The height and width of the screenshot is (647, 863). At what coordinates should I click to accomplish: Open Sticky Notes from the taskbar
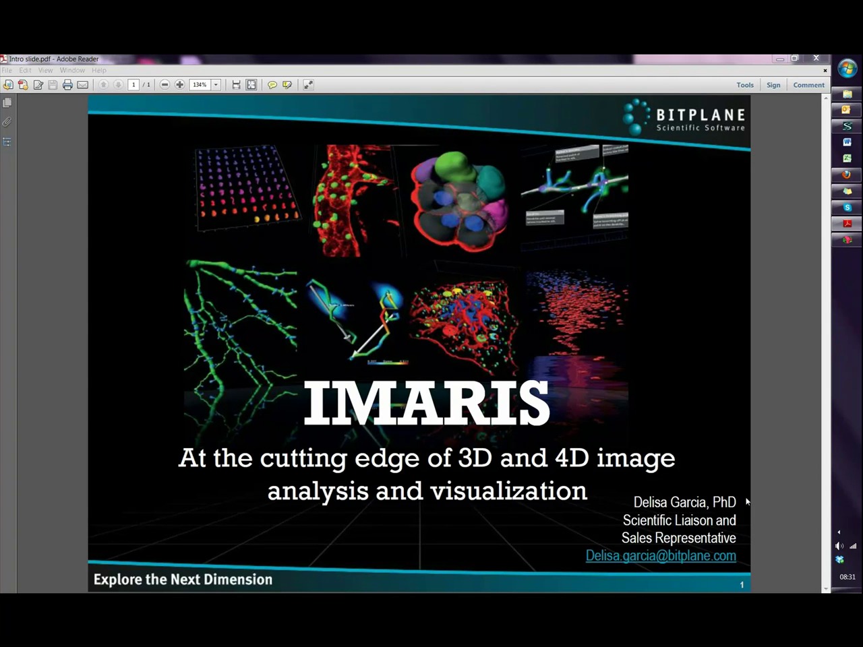[847, 191]
